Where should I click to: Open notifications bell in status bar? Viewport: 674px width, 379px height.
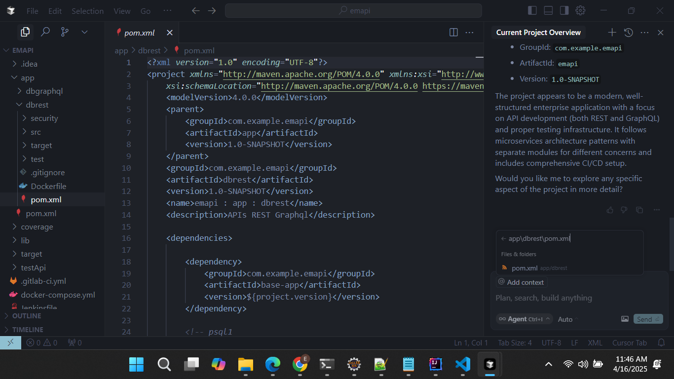(x=661, y=342)
